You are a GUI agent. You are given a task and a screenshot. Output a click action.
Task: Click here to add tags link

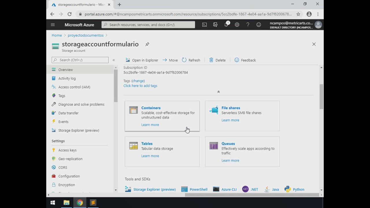[140, 86]
